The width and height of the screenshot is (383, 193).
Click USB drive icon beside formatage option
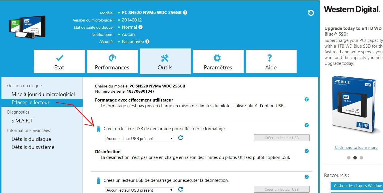[x=98, y=129]
